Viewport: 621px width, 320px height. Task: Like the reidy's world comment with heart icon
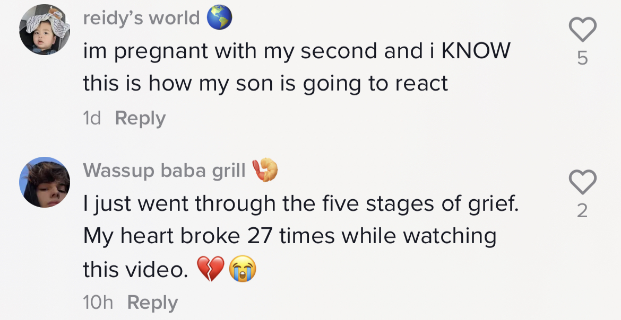582,29
